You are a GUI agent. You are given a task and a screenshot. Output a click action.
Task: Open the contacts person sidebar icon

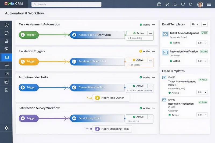(6, 41)
